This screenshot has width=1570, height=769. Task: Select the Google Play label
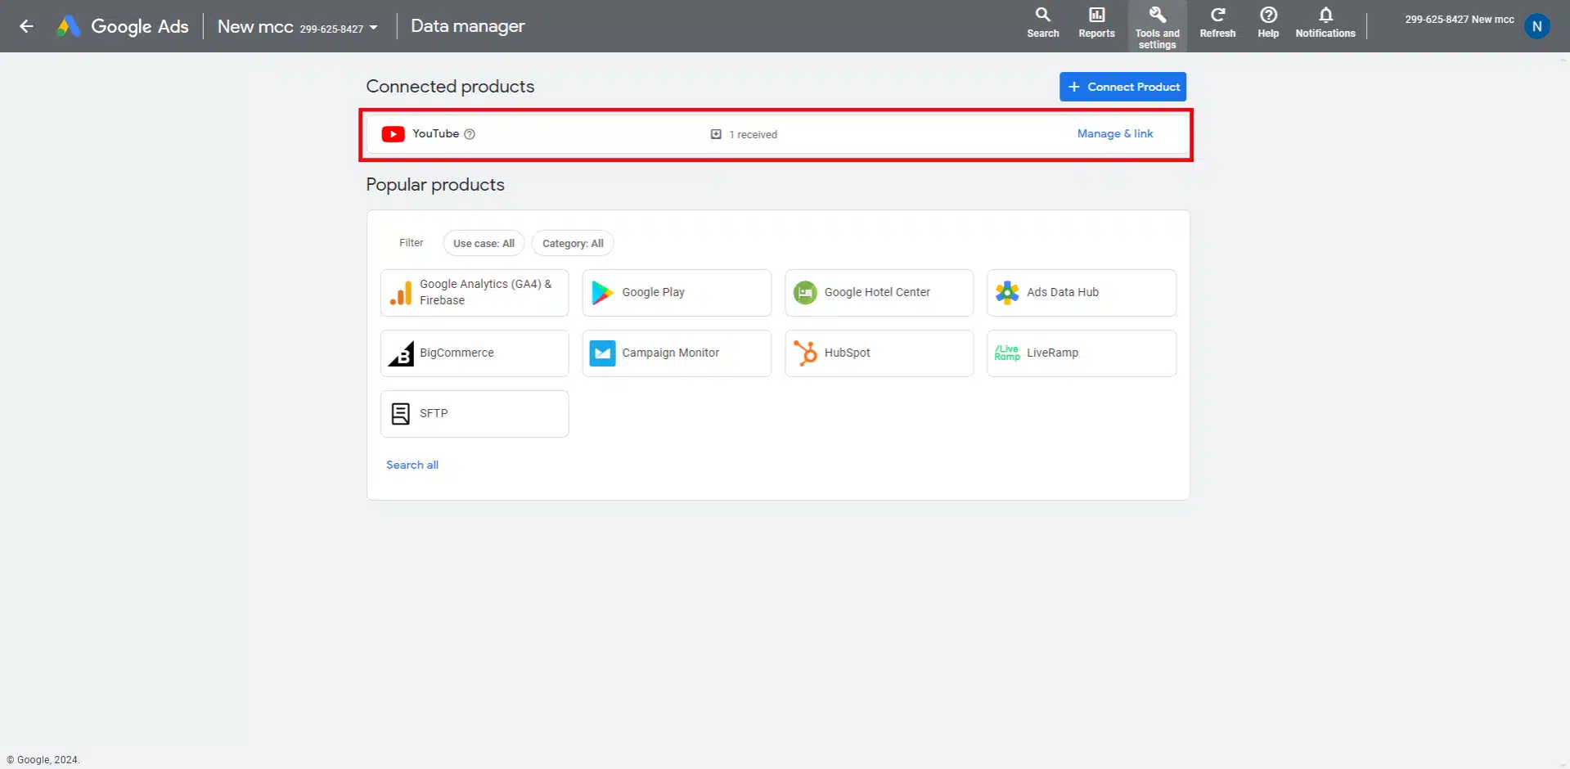[x=653, y=292]
